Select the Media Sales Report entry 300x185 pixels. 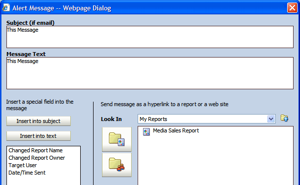(x=176, y=130)
